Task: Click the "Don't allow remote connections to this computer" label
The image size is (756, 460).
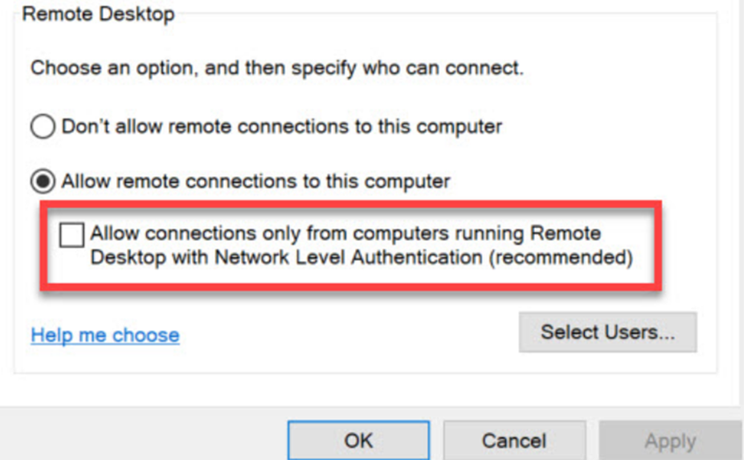Action: tap(281, 127)
